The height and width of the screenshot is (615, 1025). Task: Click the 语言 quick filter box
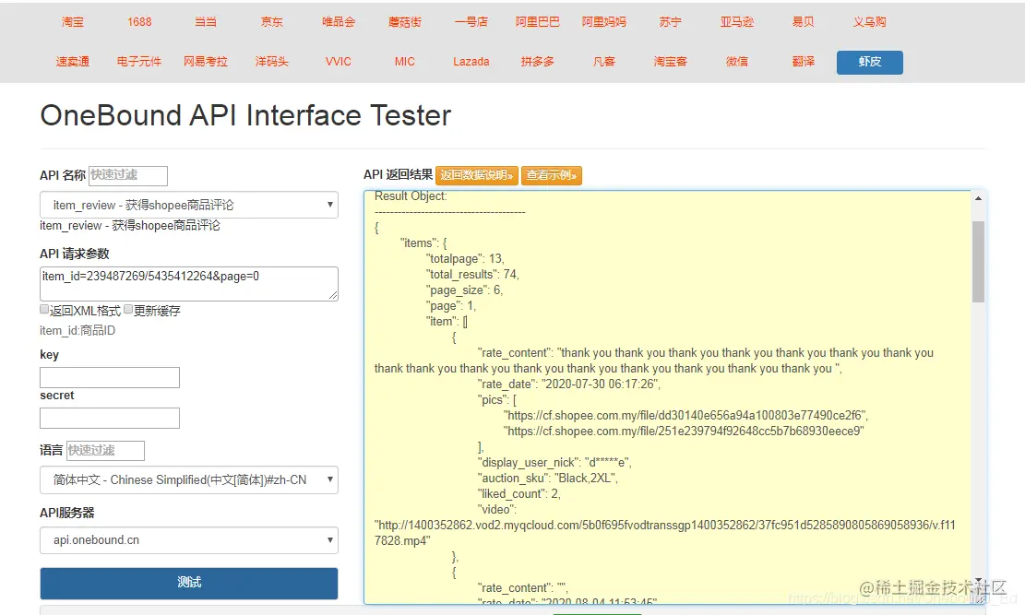[x=105, y=450]
